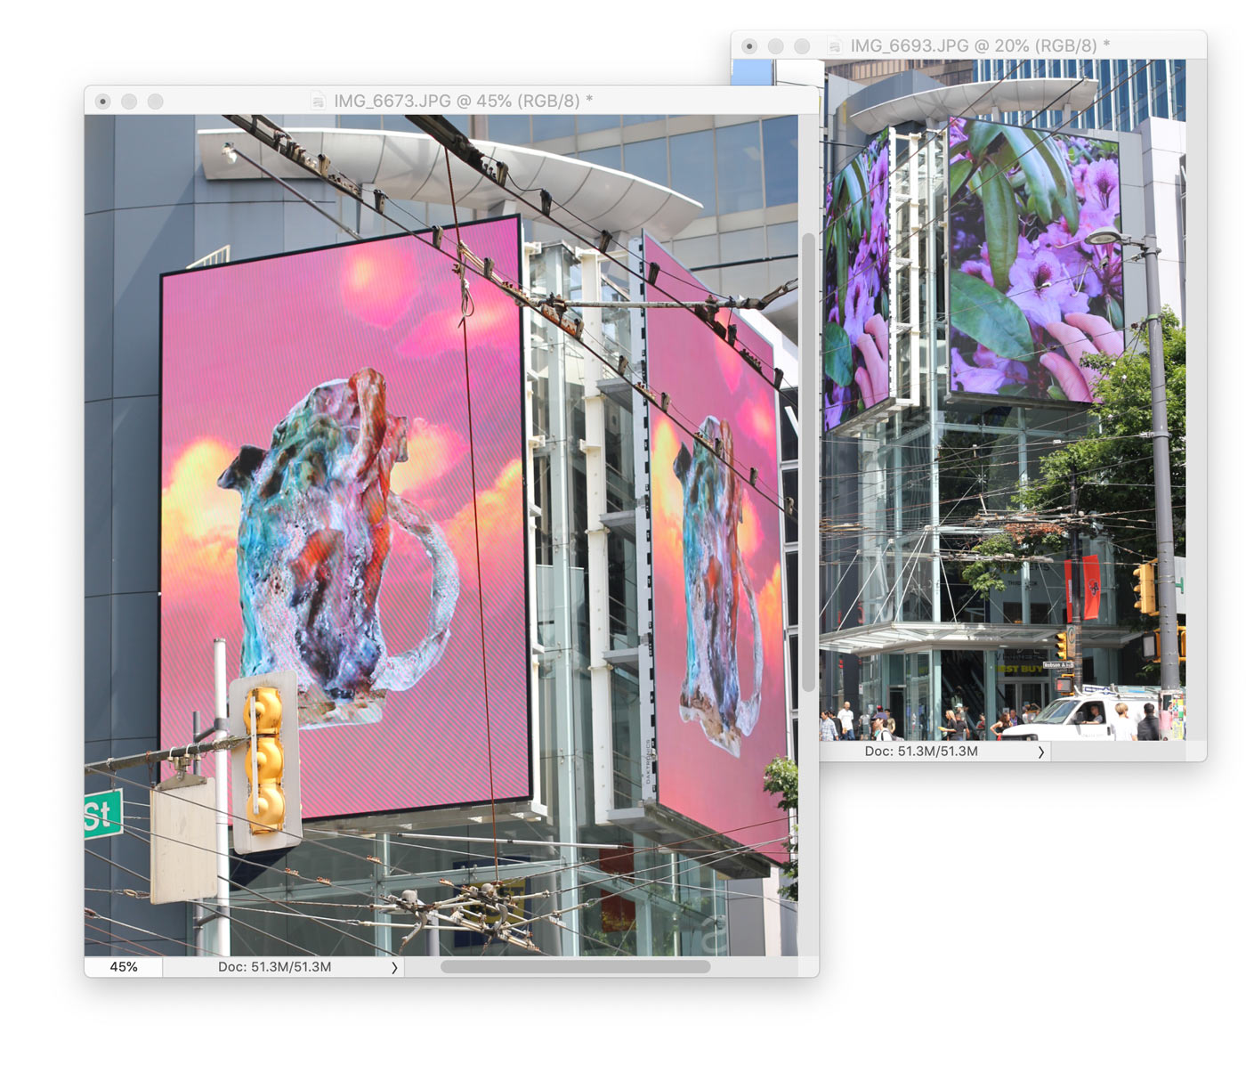Click Doc: 51.3M/51.3M info in IMG_6693.JPG window
This screenshot has height=1065, width=1246.
(x=921, y=752)
